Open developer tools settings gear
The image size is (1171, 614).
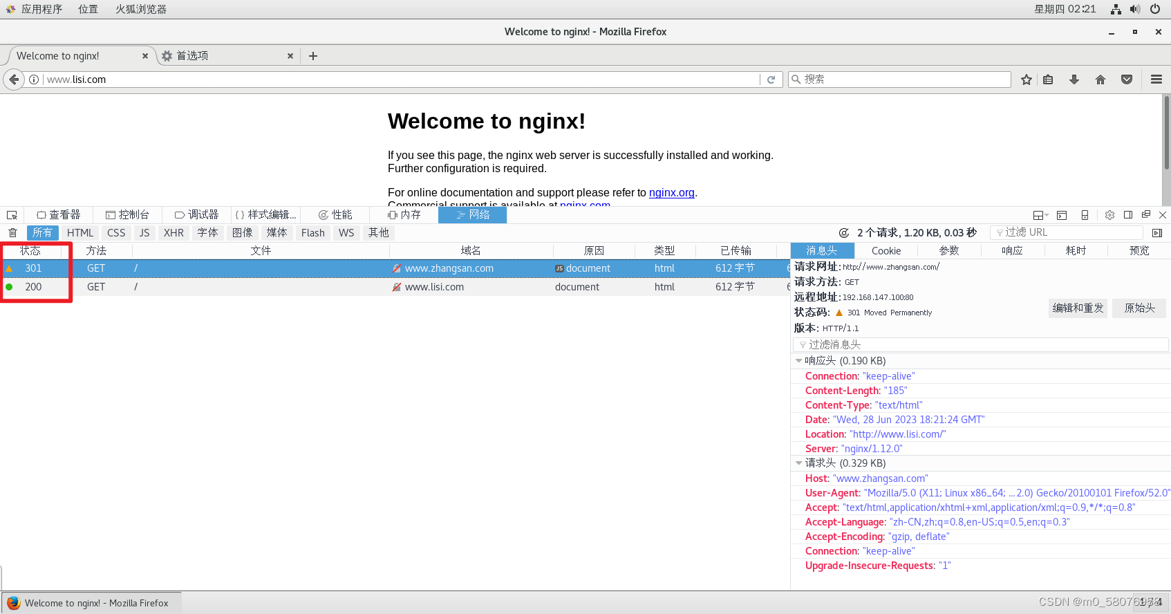tap(1109, 215)
